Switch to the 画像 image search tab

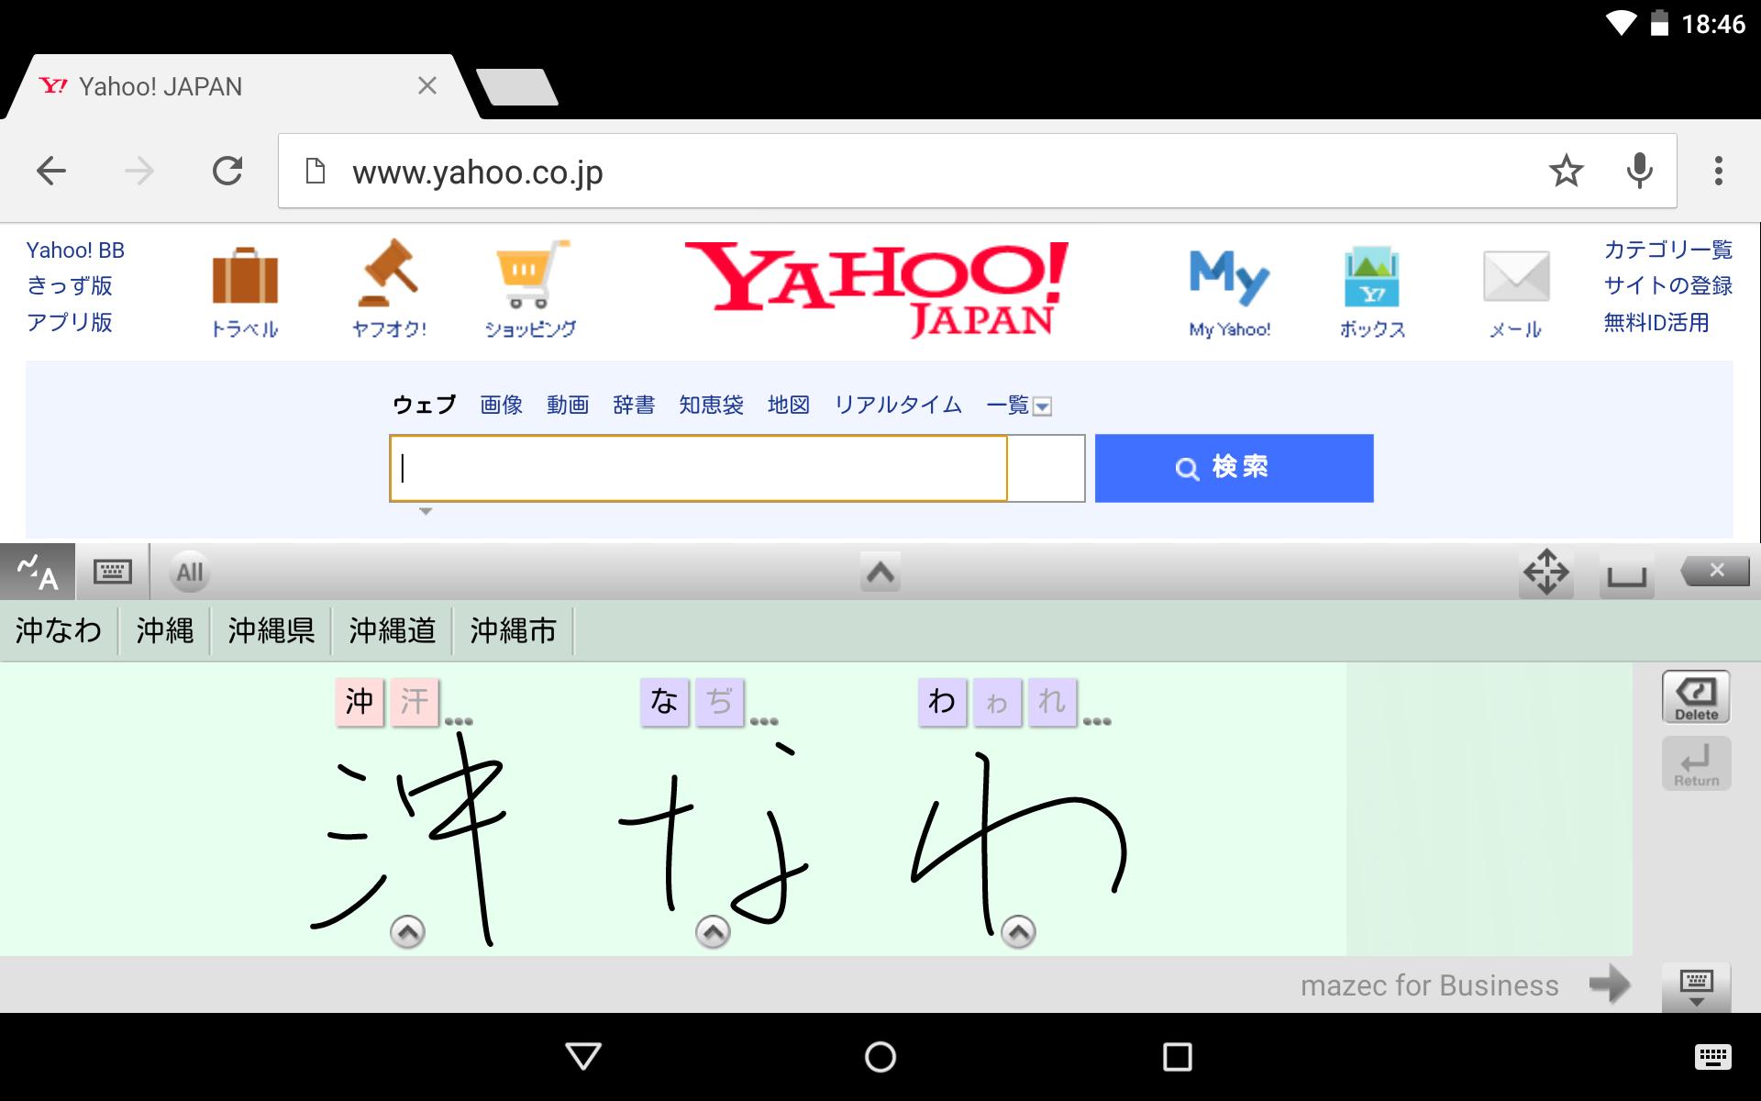pyautogui.click(x=499, y=405)
